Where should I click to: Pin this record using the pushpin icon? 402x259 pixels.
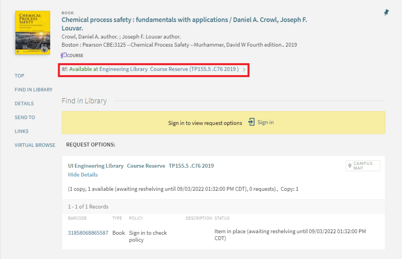click(386, 12)
